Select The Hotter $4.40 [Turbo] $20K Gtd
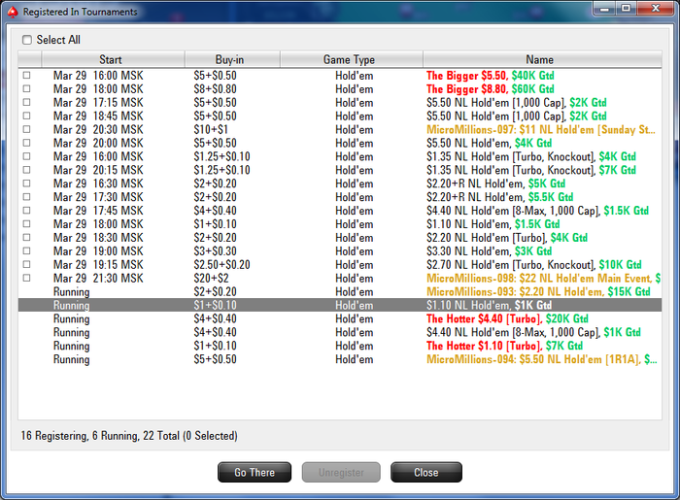Image resolution: width=680 pixels, height=500 pixels. [340, 318]
